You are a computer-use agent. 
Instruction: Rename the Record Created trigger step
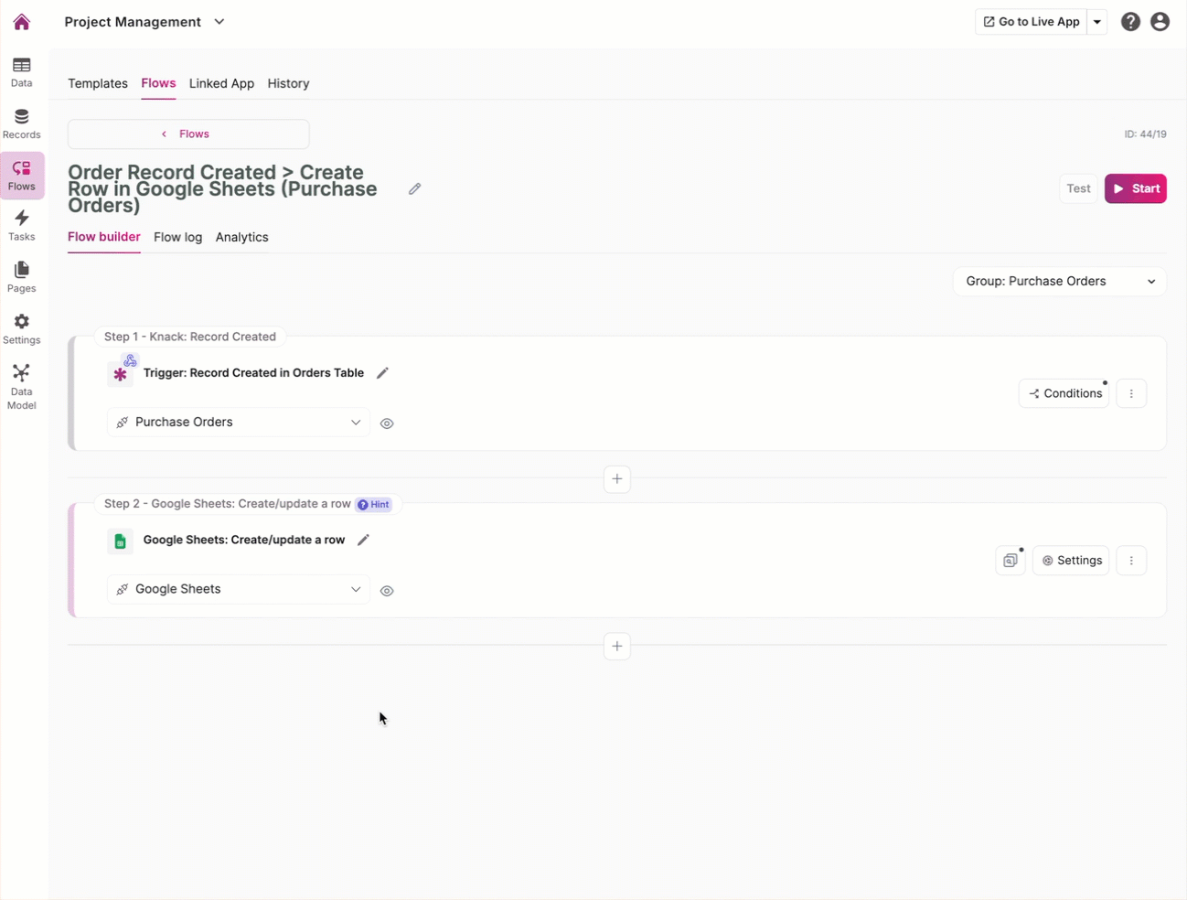coord(383,373)
